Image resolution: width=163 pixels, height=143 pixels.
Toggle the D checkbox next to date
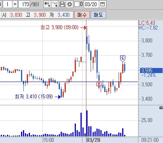pyautogui.click(x=77, y=4)
